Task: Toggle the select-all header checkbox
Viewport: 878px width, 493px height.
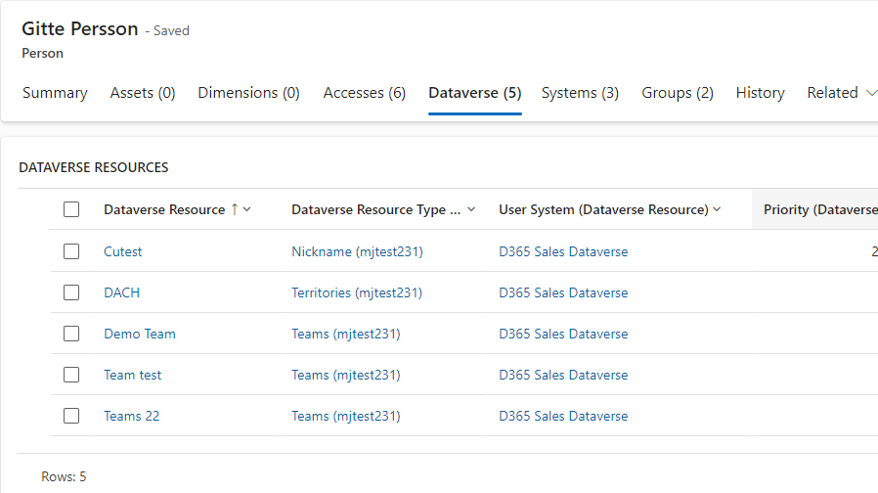Action: 71,209
